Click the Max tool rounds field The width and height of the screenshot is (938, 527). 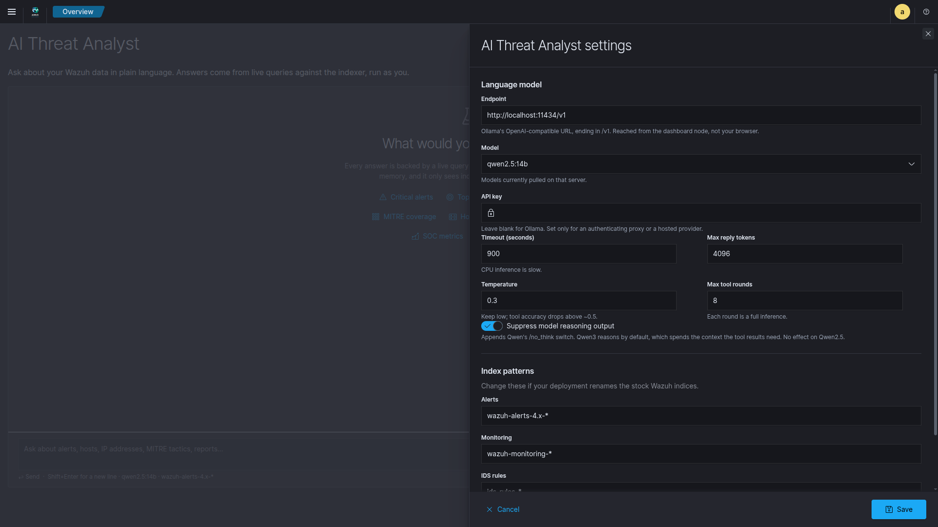point(805,301)
